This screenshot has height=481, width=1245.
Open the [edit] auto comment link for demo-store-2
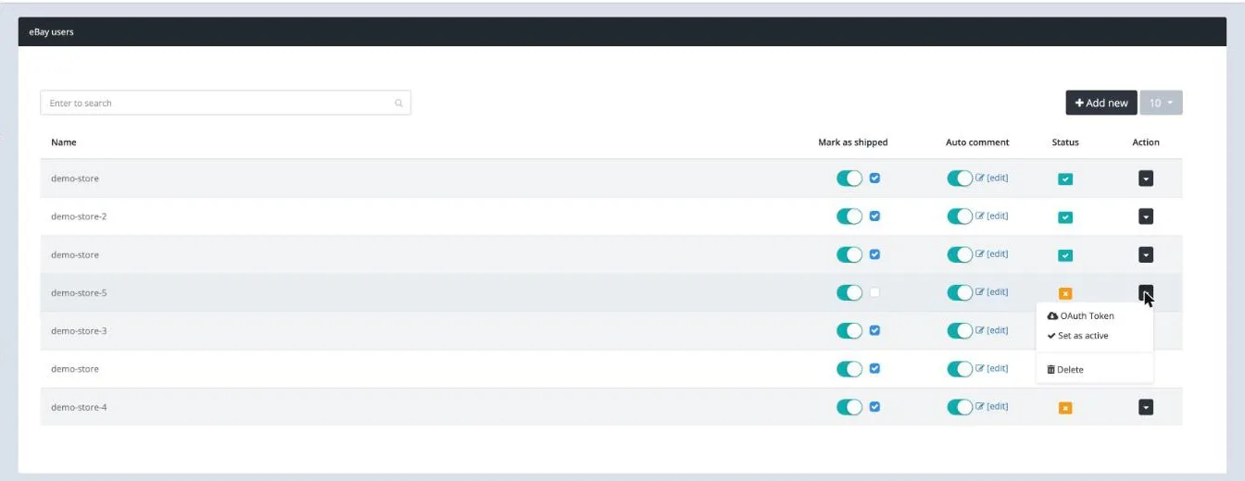click(x=992, y=216)
